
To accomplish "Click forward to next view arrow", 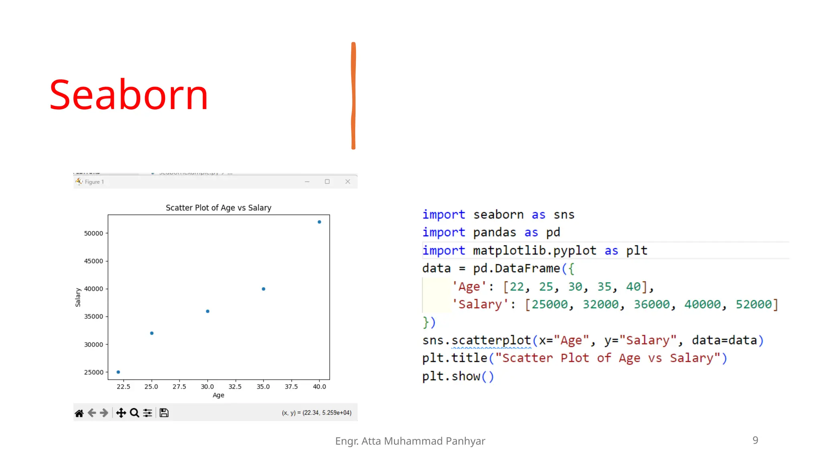I will (x=104, y=413).
